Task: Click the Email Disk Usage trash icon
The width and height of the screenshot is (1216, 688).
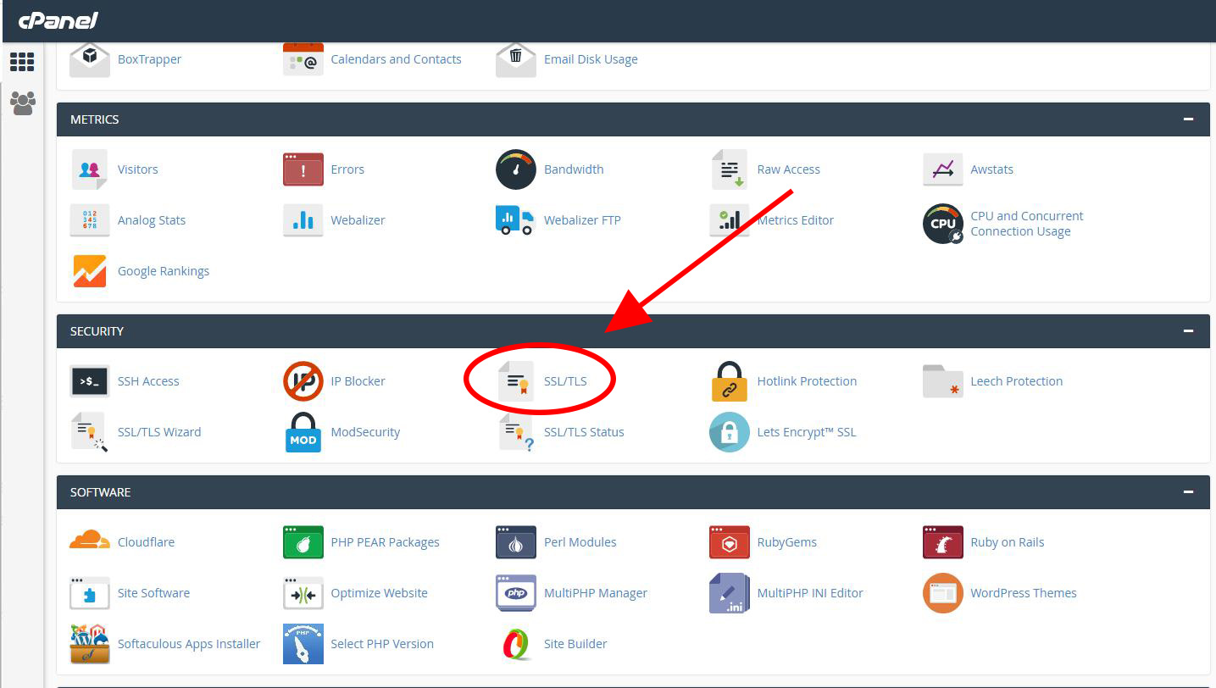Action: point(516,59)
